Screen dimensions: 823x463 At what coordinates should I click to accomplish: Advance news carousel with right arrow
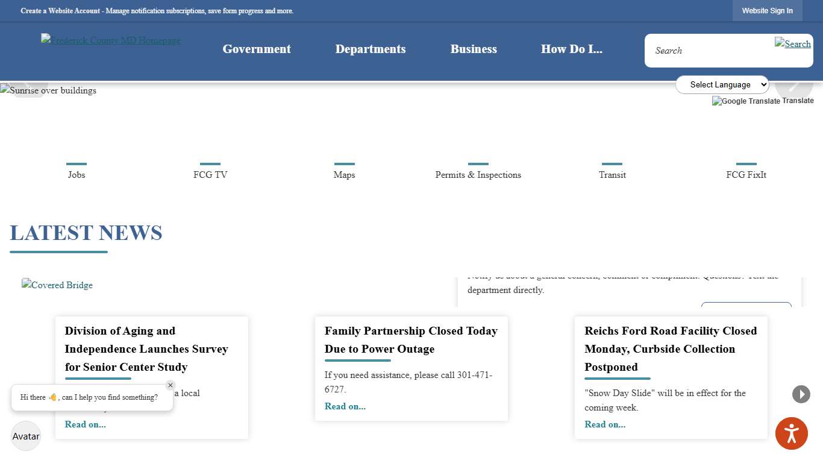tap(801, 394)
